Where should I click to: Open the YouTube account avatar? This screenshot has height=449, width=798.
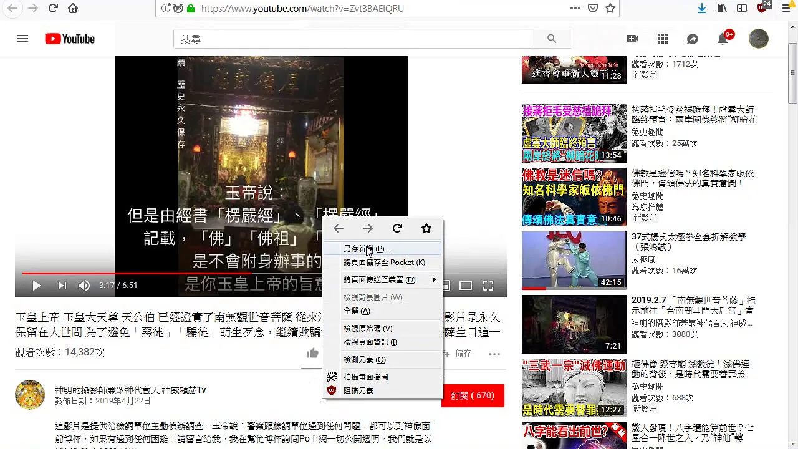759,39
